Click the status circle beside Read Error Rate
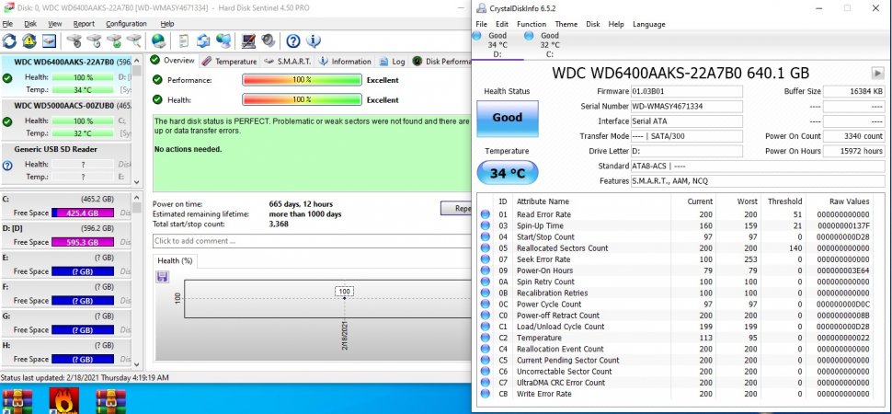Image resolution: width=892 pixels, height=414 pixels. (485, 214)
